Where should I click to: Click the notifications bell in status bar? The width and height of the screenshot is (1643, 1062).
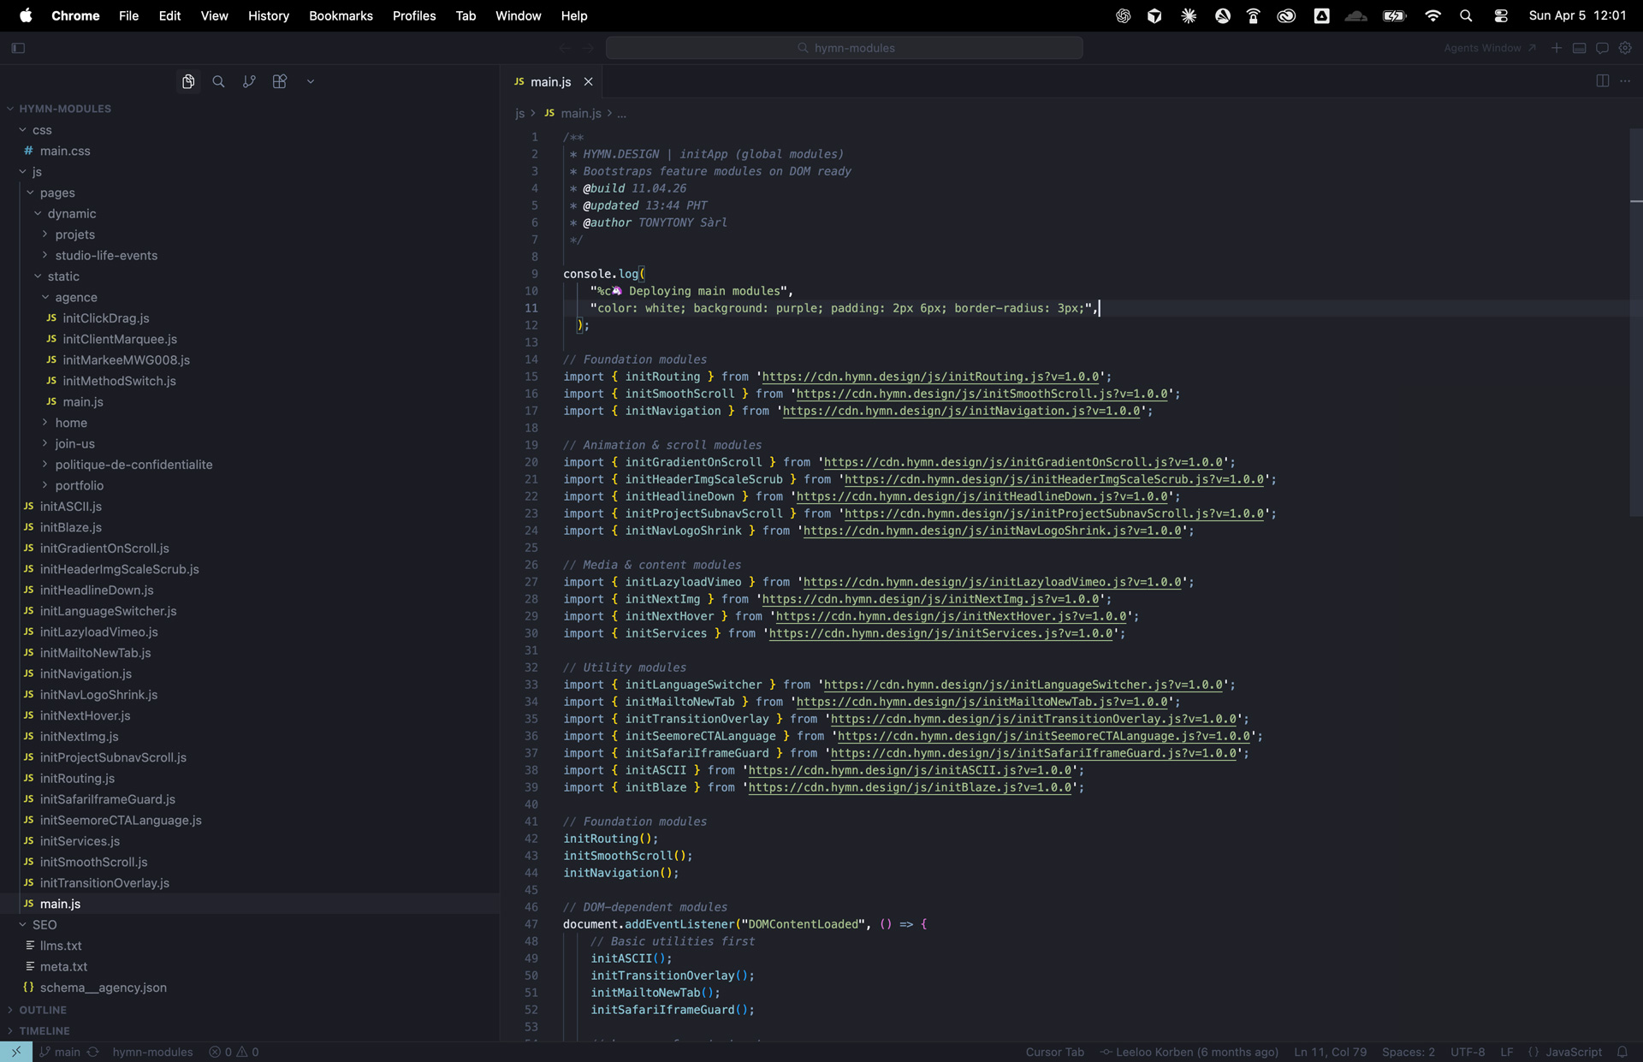pos(1622,1052)
